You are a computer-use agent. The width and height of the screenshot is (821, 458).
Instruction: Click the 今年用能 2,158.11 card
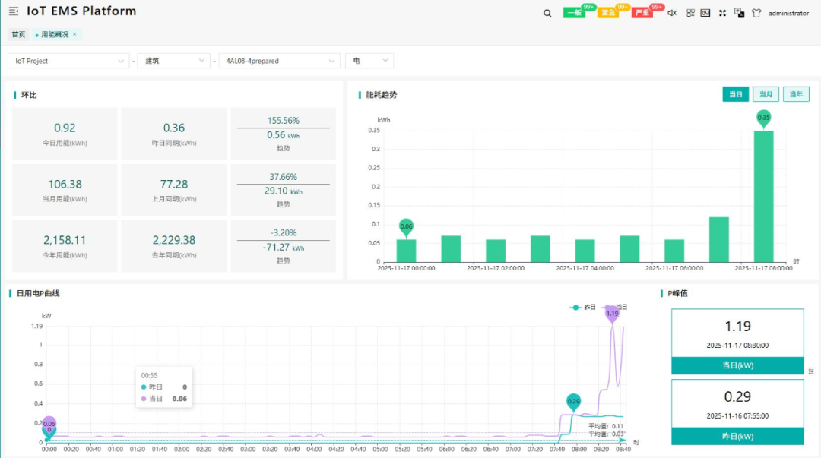click(x=65, y=246)
